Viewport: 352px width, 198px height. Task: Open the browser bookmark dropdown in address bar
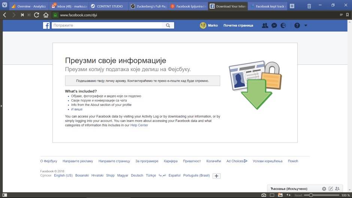tap(341, 15)
